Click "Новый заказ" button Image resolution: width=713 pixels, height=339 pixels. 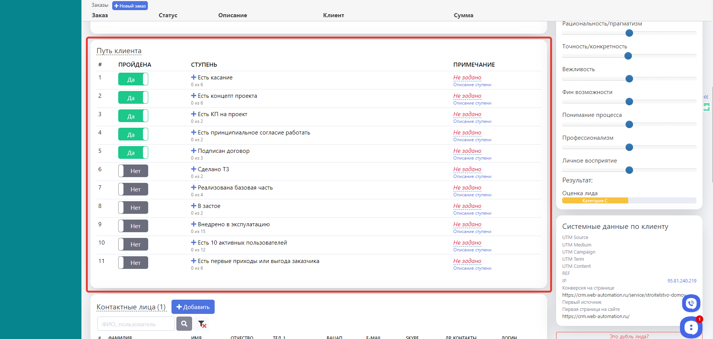pyautogui.click(x=130, y=6)
